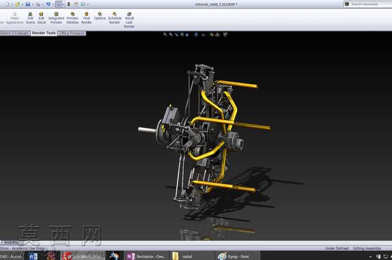This screenshot has height=260, width=392.
Task: Click the Search Commands icon
Action: tap(347, 4)
